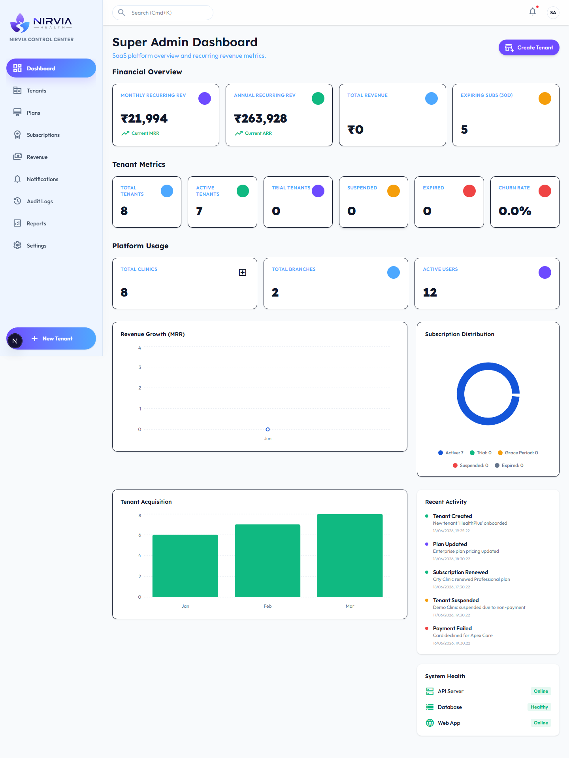Open the Plan Updated activity entry
The height and width of the screenshot is (758, 569).
pos(488,551)
